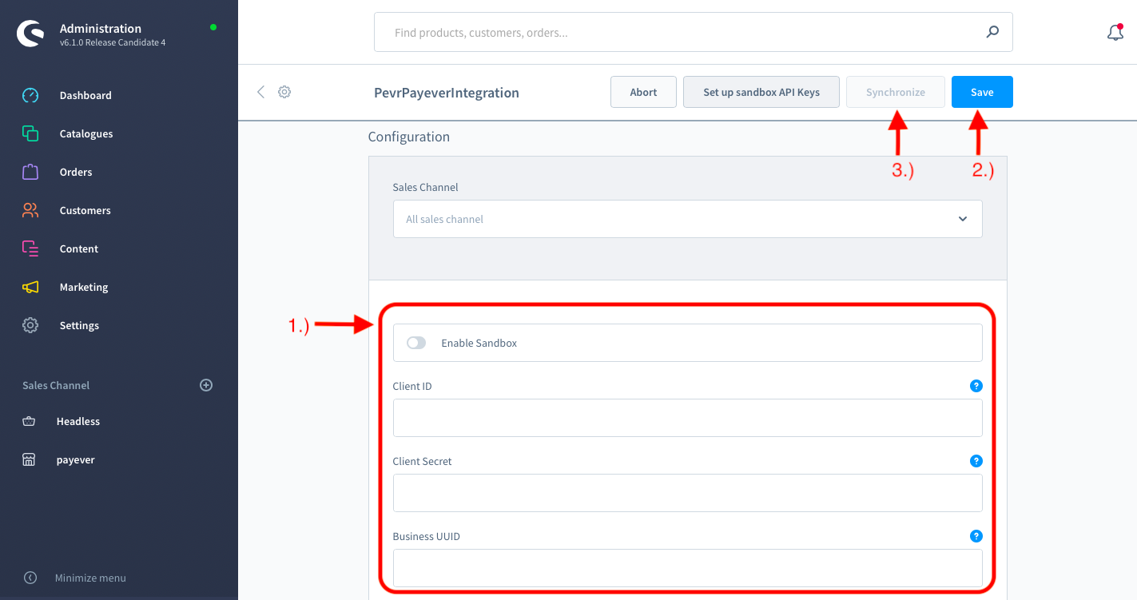This screenshot has height=600, width=1137.
Task: Click the Client ID input field
Action: 687,418
